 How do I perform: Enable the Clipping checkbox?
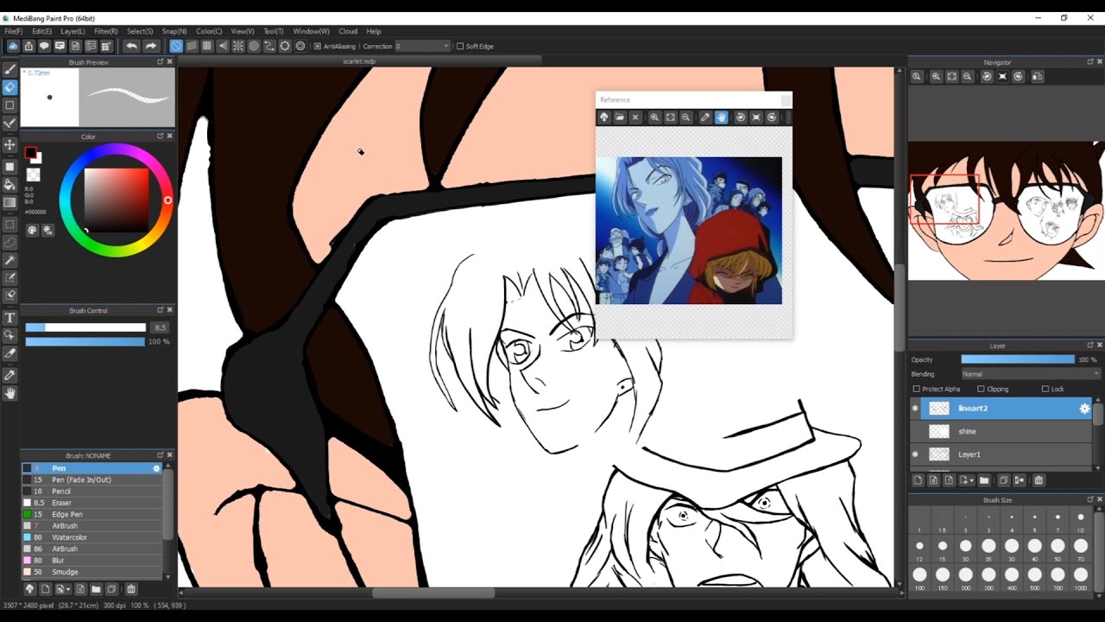pyautogui.click(x=981, y=389)
